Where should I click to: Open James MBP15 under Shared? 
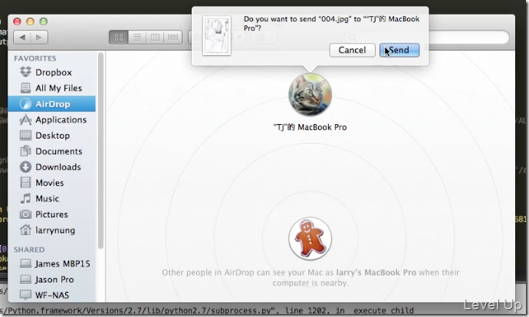click(51, 263)
